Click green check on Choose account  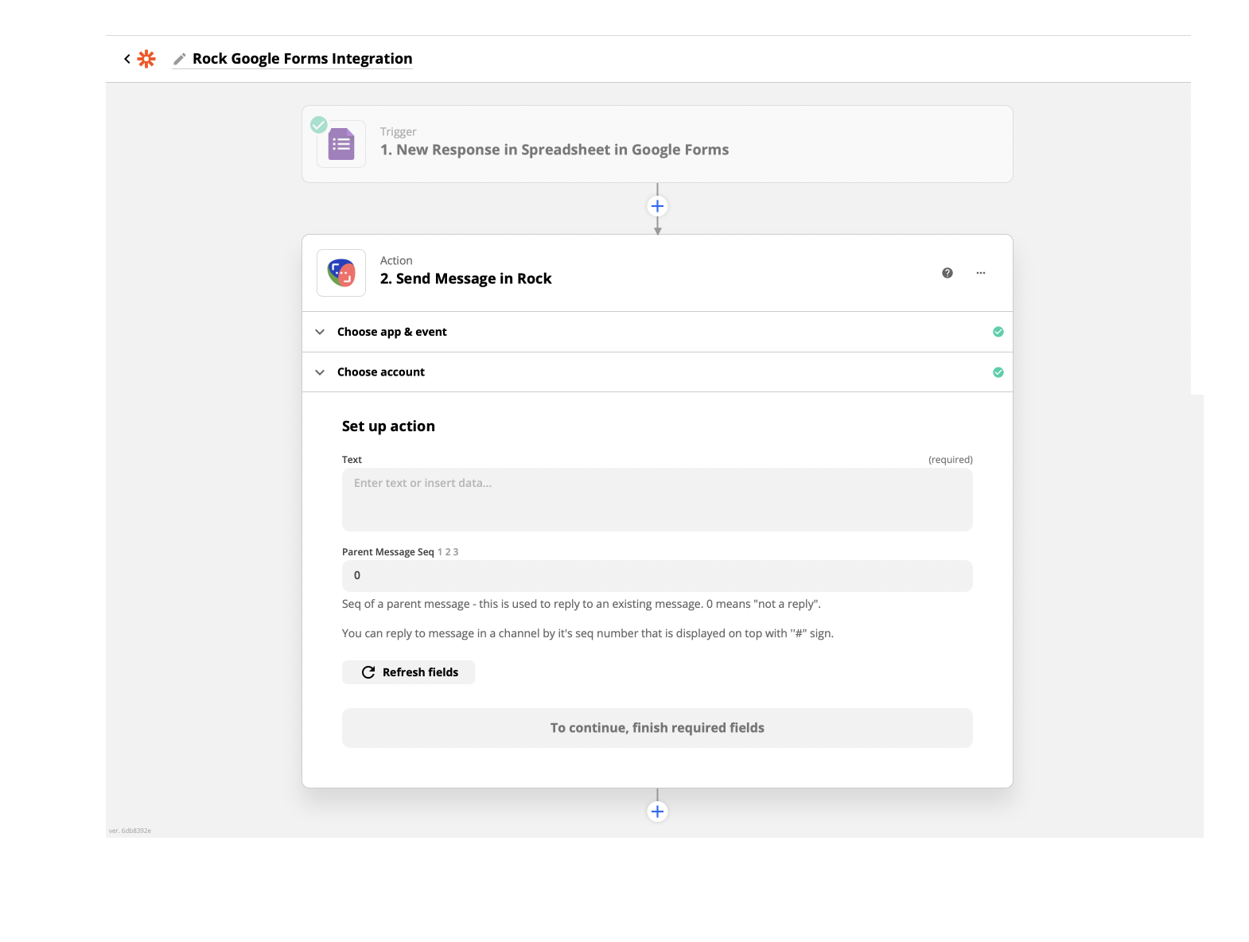pyautogui.click(x=998, y=372)
